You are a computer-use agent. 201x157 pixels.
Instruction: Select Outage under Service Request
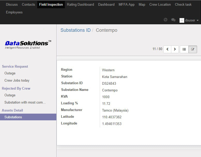point(10,73)
